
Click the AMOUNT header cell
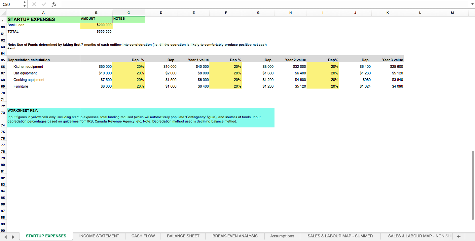(x=96, y=19)
